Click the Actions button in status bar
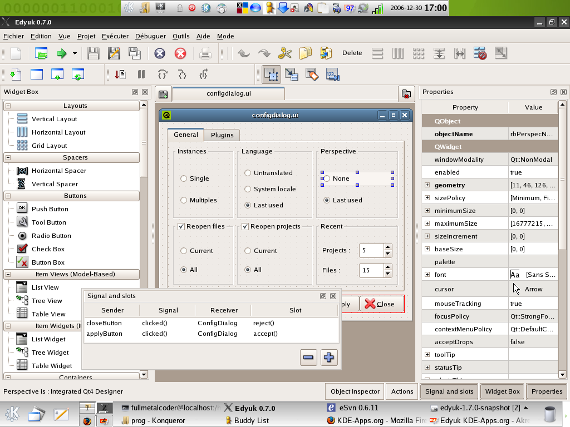Viewport: 570px width, 427px height. (x=402, y=391)
